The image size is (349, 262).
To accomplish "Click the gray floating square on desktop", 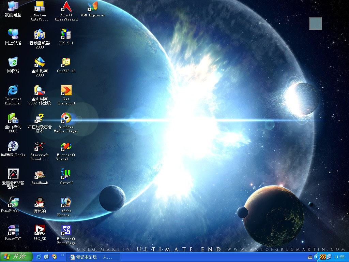I will point(316,24).
